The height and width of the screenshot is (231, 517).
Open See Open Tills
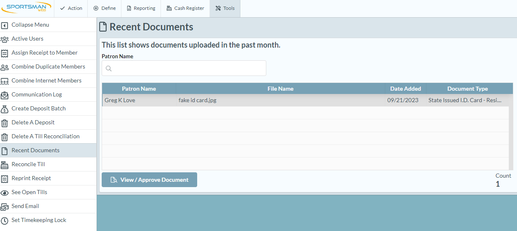pyautogui.click(x=48, y=192)
